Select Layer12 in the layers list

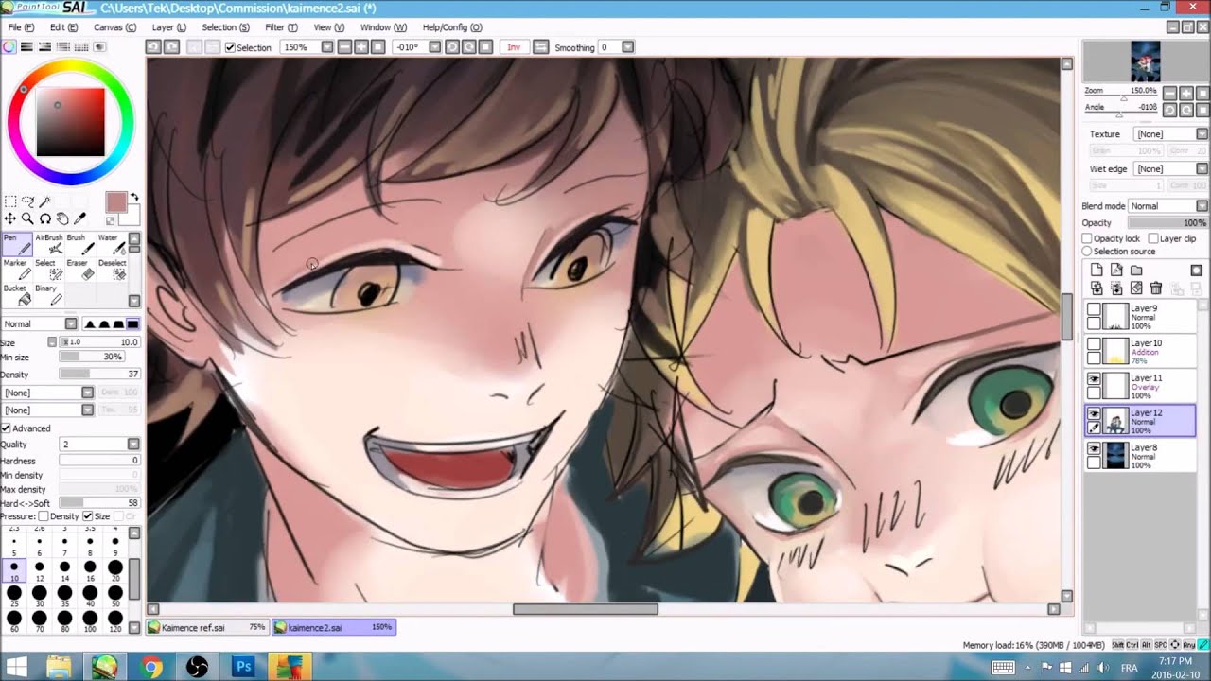[1140, 421]
